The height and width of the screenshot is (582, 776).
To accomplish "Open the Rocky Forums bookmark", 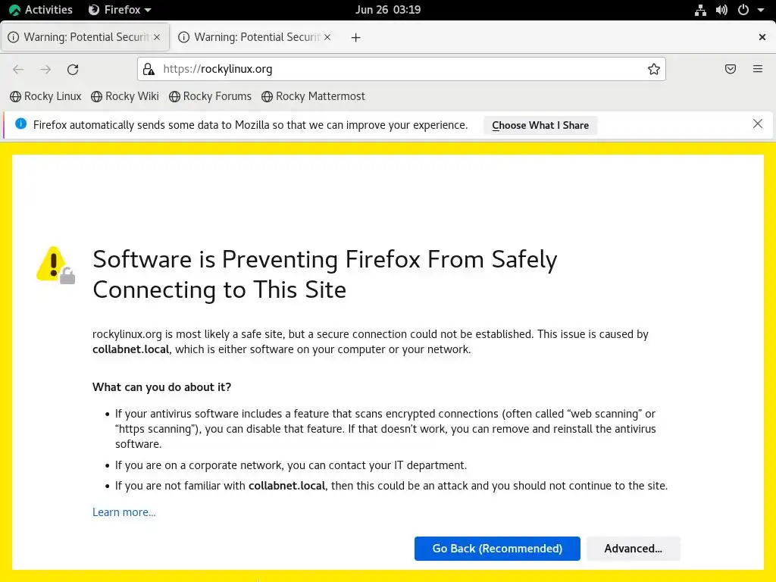I will click(211, 96).
